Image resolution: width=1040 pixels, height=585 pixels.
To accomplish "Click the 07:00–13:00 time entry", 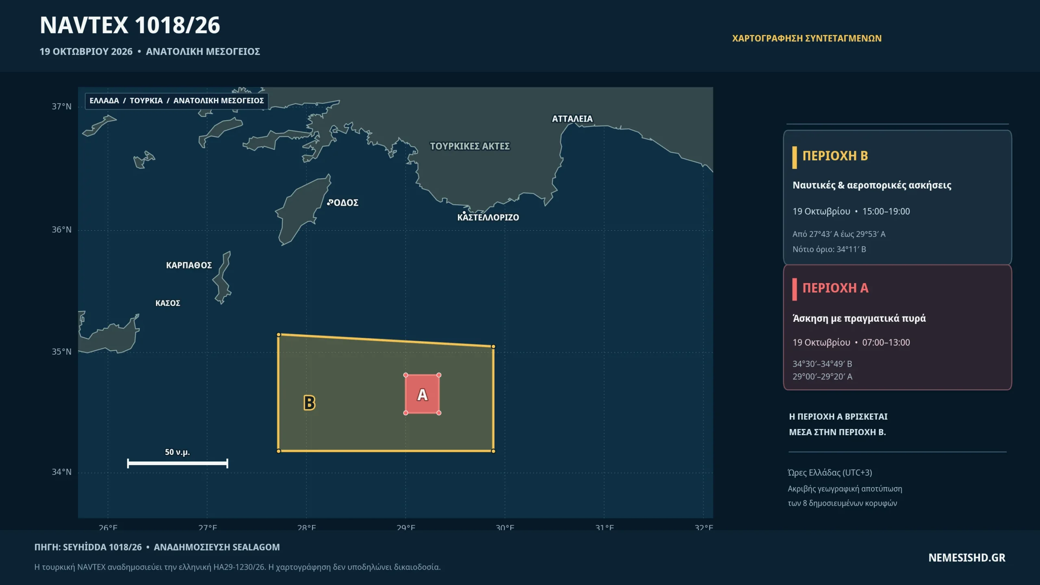I will pyautogui.click(x=886, y=342).
